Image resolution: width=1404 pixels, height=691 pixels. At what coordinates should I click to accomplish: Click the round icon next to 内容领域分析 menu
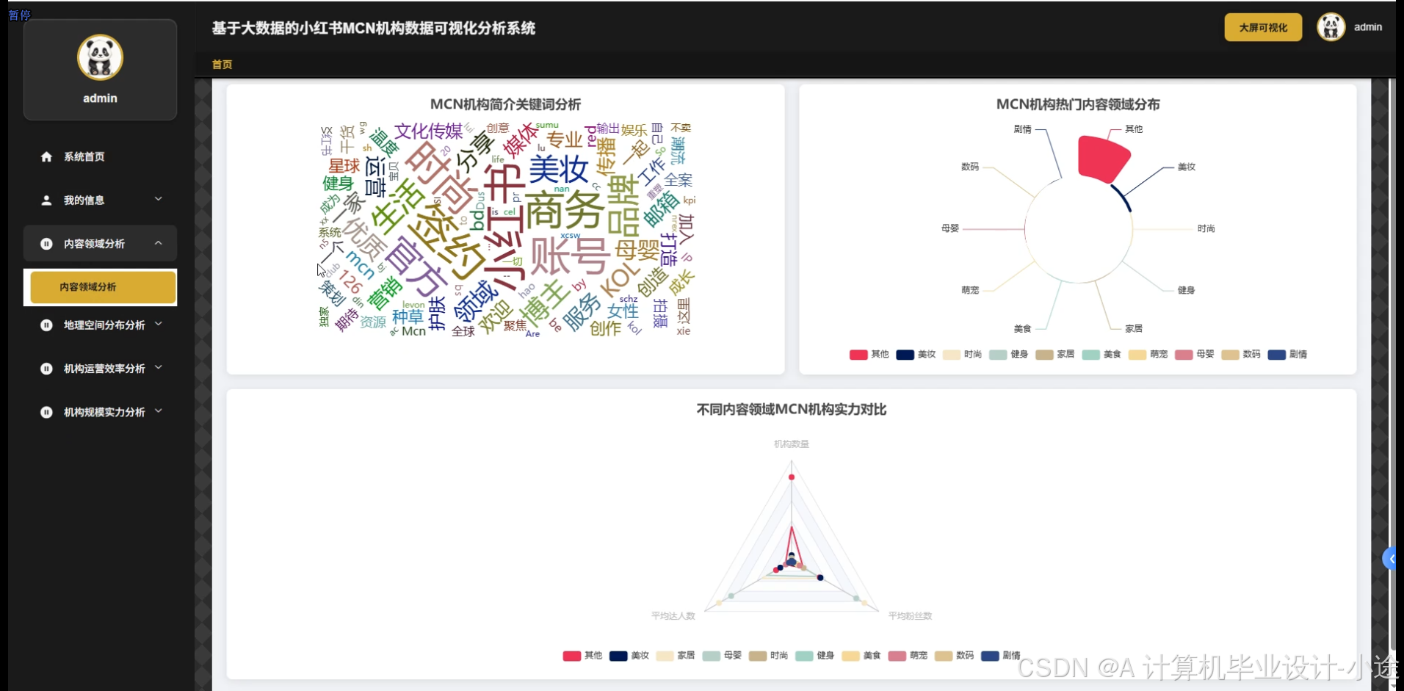click(x=46, y=244)
